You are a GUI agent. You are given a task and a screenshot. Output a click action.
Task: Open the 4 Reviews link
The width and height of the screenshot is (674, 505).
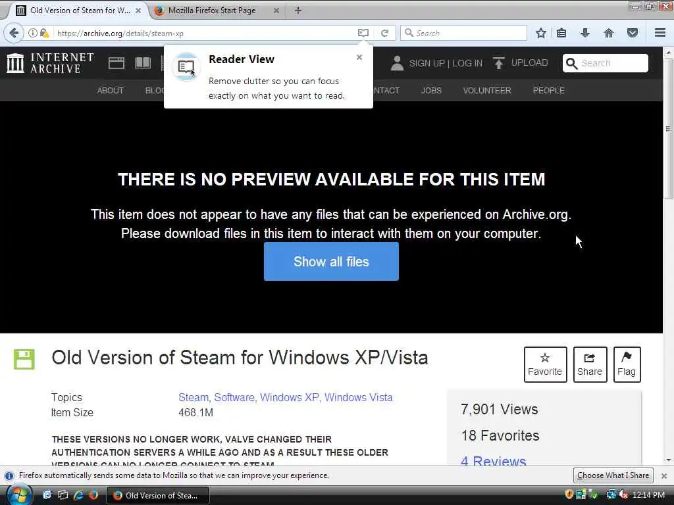pyautogui.click(x=494, y=460)
